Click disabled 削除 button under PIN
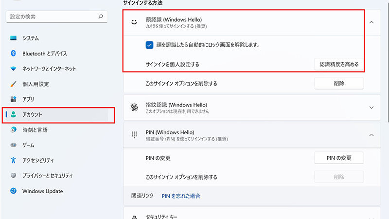The width and height of the screenshot is (389, 219). click(x=339, y=177)
